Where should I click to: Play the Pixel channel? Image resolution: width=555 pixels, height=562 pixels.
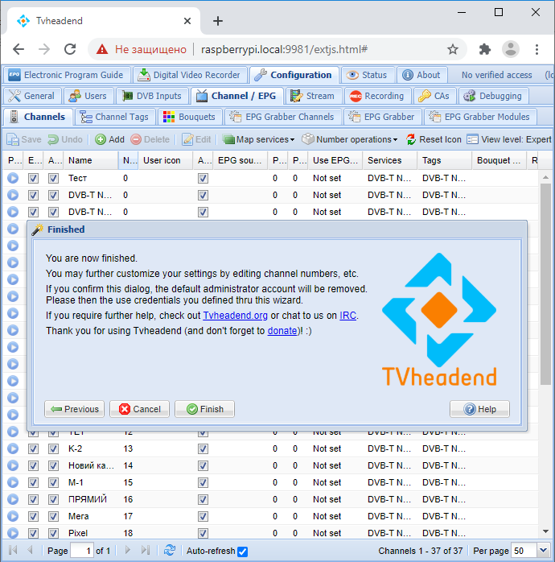click(13, 533)
